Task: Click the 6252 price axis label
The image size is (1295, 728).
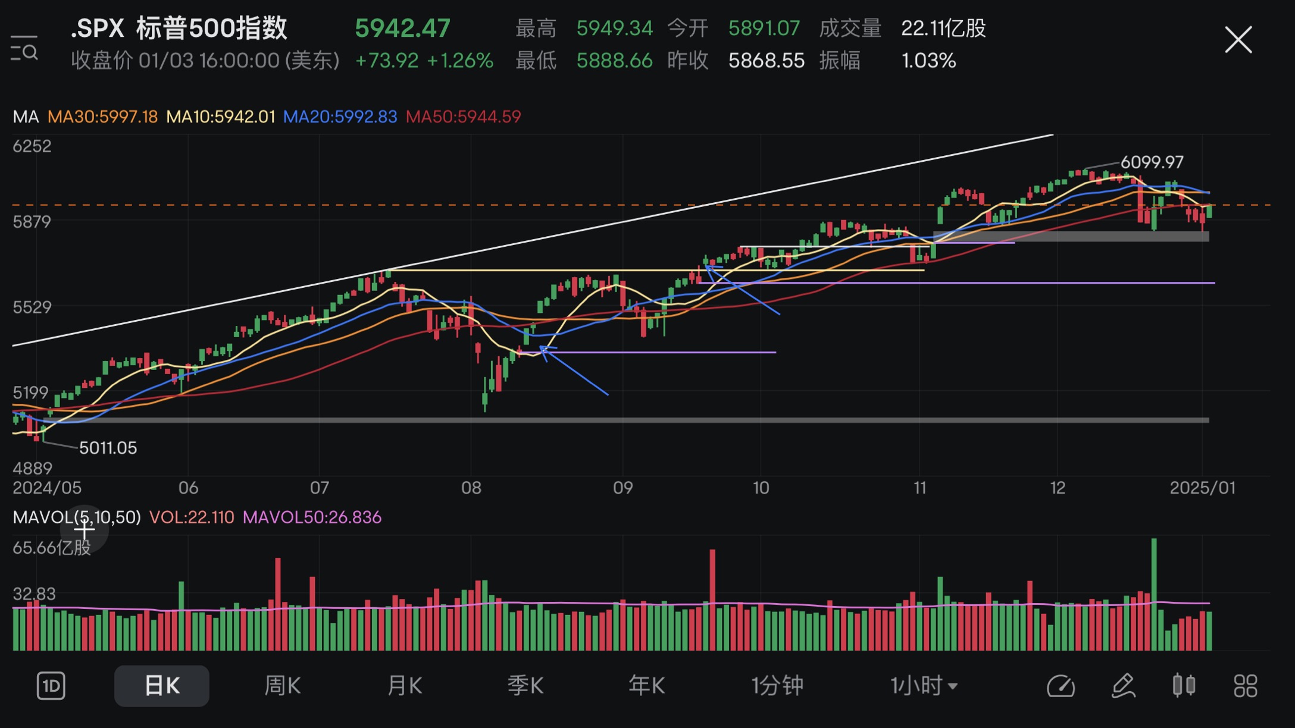Action: pyautogui.click(x=32, y=146)
